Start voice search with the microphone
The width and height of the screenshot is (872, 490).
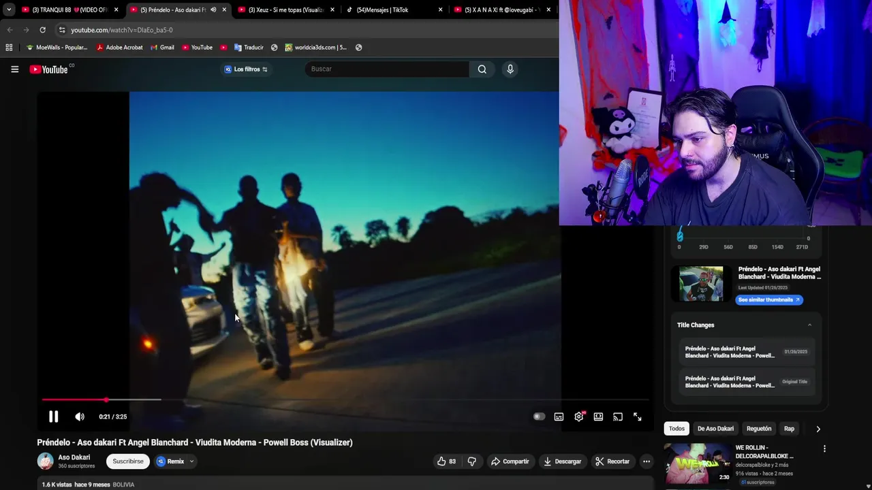coord(510,69)
